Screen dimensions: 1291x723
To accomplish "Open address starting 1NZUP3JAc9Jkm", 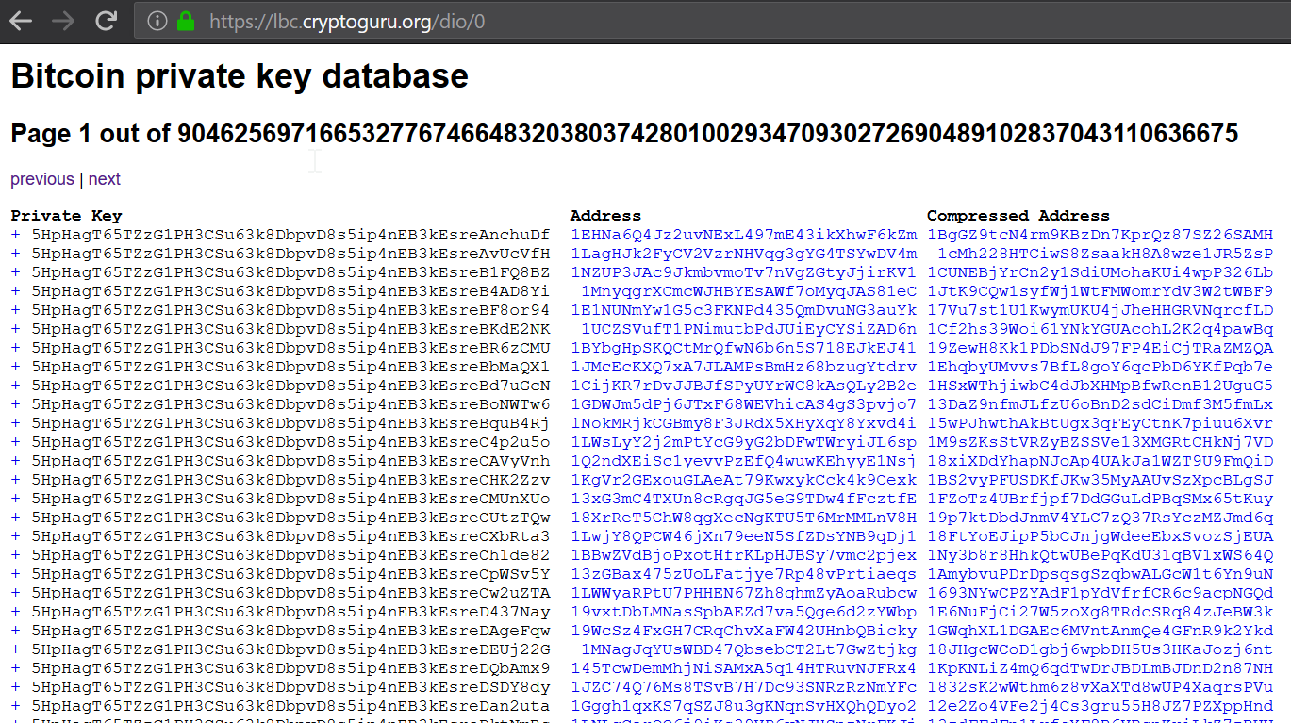I will pos(743,272).
